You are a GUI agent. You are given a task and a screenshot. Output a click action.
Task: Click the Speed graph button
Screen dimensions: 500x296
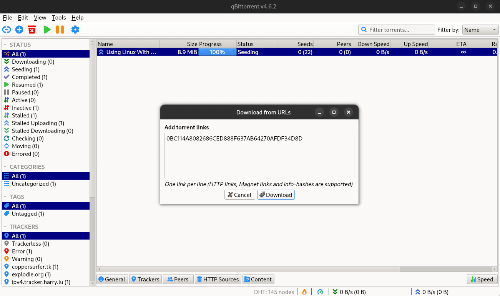pyautogui.click(x=482, y=279)
